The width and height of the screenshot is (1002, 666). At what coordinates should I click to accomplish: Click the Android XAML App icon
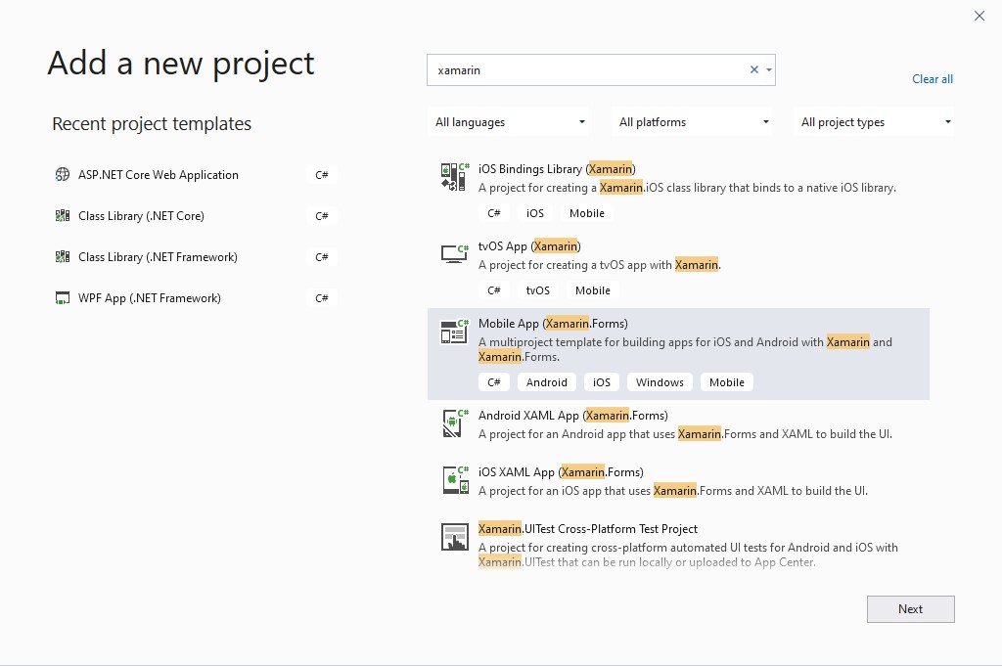(x=455, y=423)
